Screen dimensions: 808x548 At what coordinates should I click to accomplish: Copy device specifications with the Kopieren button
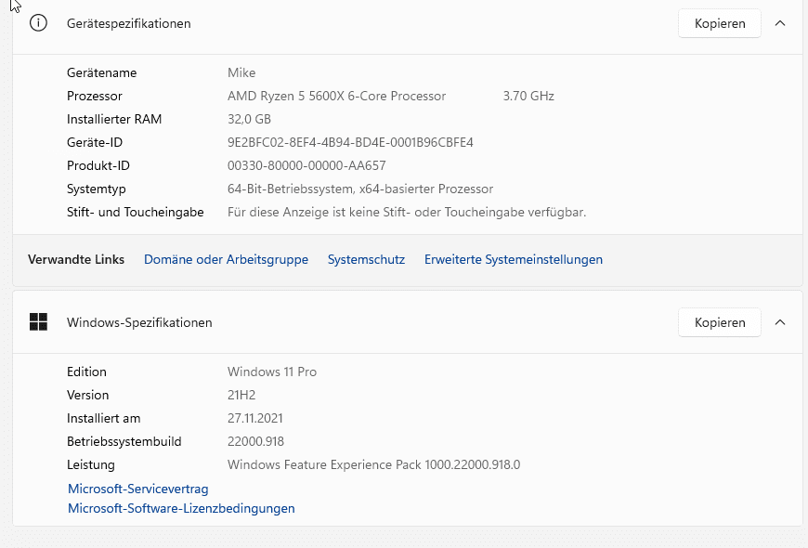[x=720, y=23]
